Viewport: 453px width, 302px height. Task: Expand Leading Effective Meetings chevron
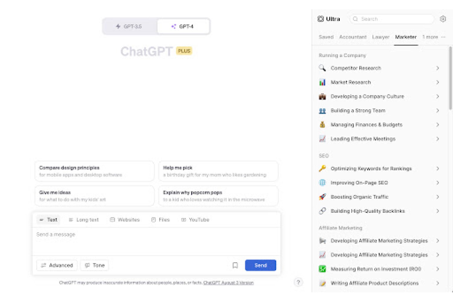point(438,139)
